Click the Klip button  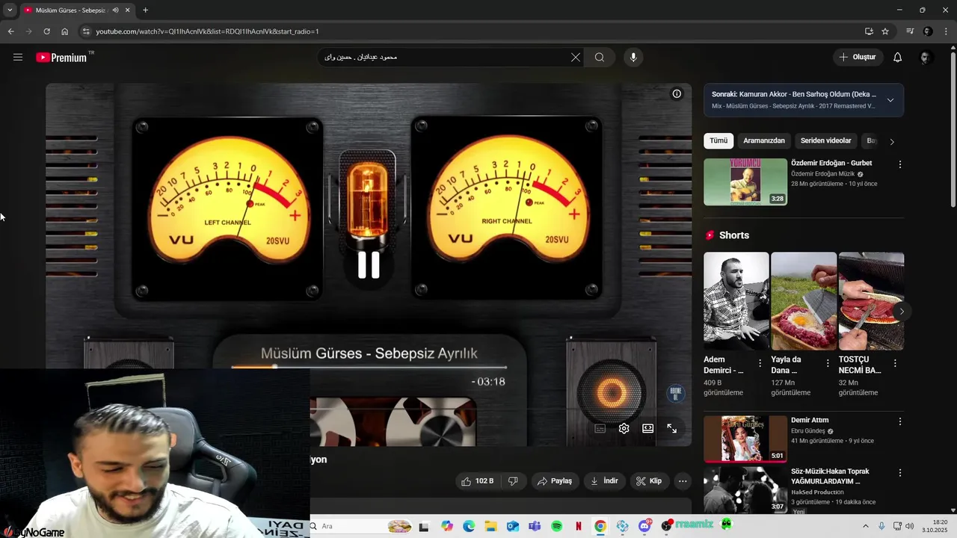tap(649, 481)
